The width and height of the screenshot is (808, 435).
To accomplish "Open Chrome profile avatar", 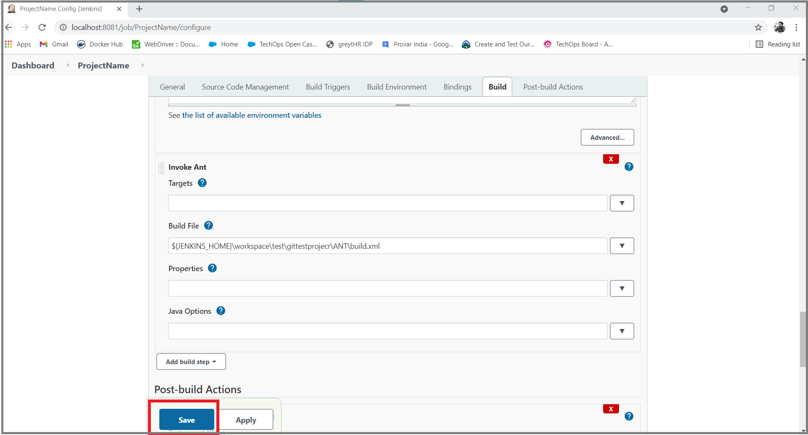I will click(x=780, y=27).
